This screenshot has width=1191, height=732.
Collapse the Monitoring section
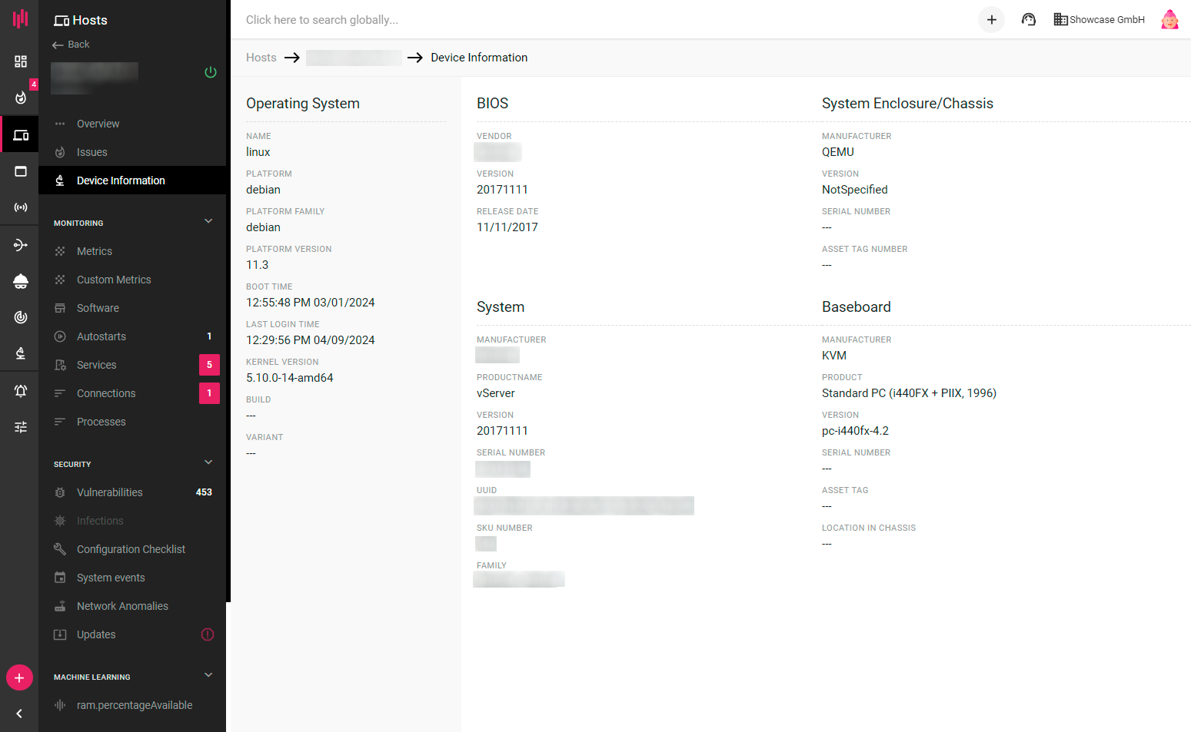208,222
